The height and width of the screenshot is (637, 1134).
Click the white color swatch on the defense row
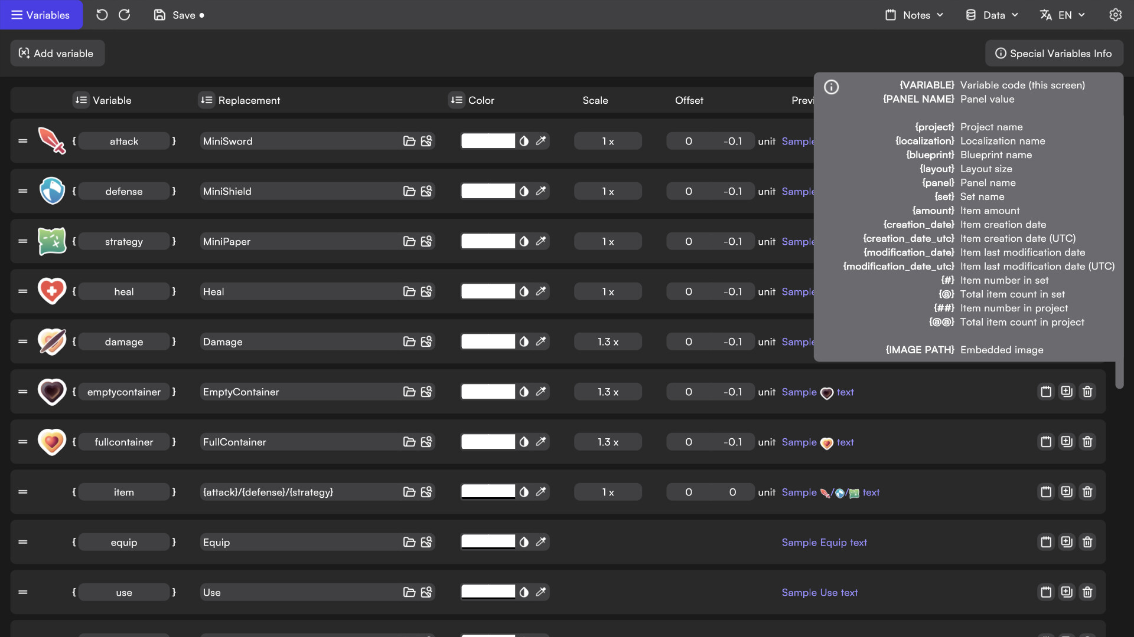tap(487, 191)
